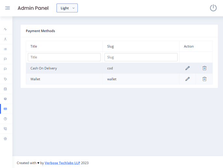The height and width of the screenshot is (168, 223).
Task: Open the activity pulse sidebar icon
Action: pos(5,29)
